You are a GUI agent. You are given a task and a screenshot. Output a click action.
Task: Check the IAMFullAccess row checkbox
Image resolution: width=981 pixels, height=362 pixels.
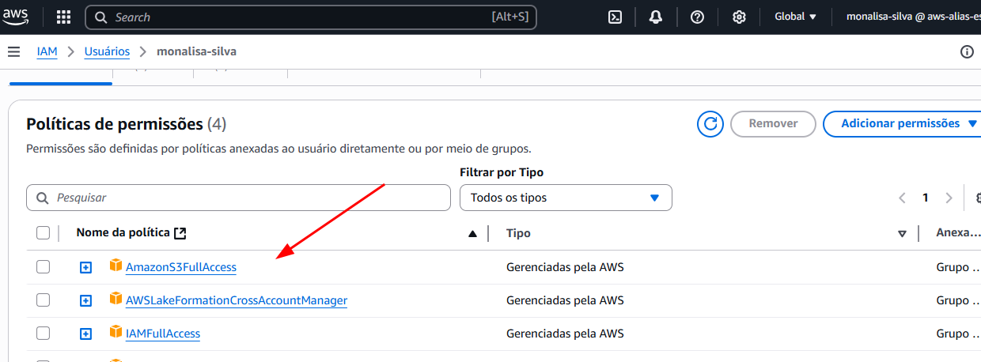(x=43, y=334)
